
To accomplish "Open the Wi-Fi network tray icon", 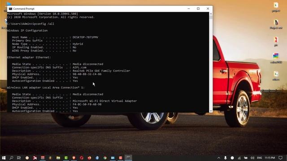I will pos(239,158).
